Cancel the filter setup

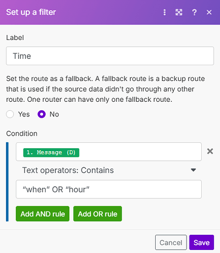[171, 242]
